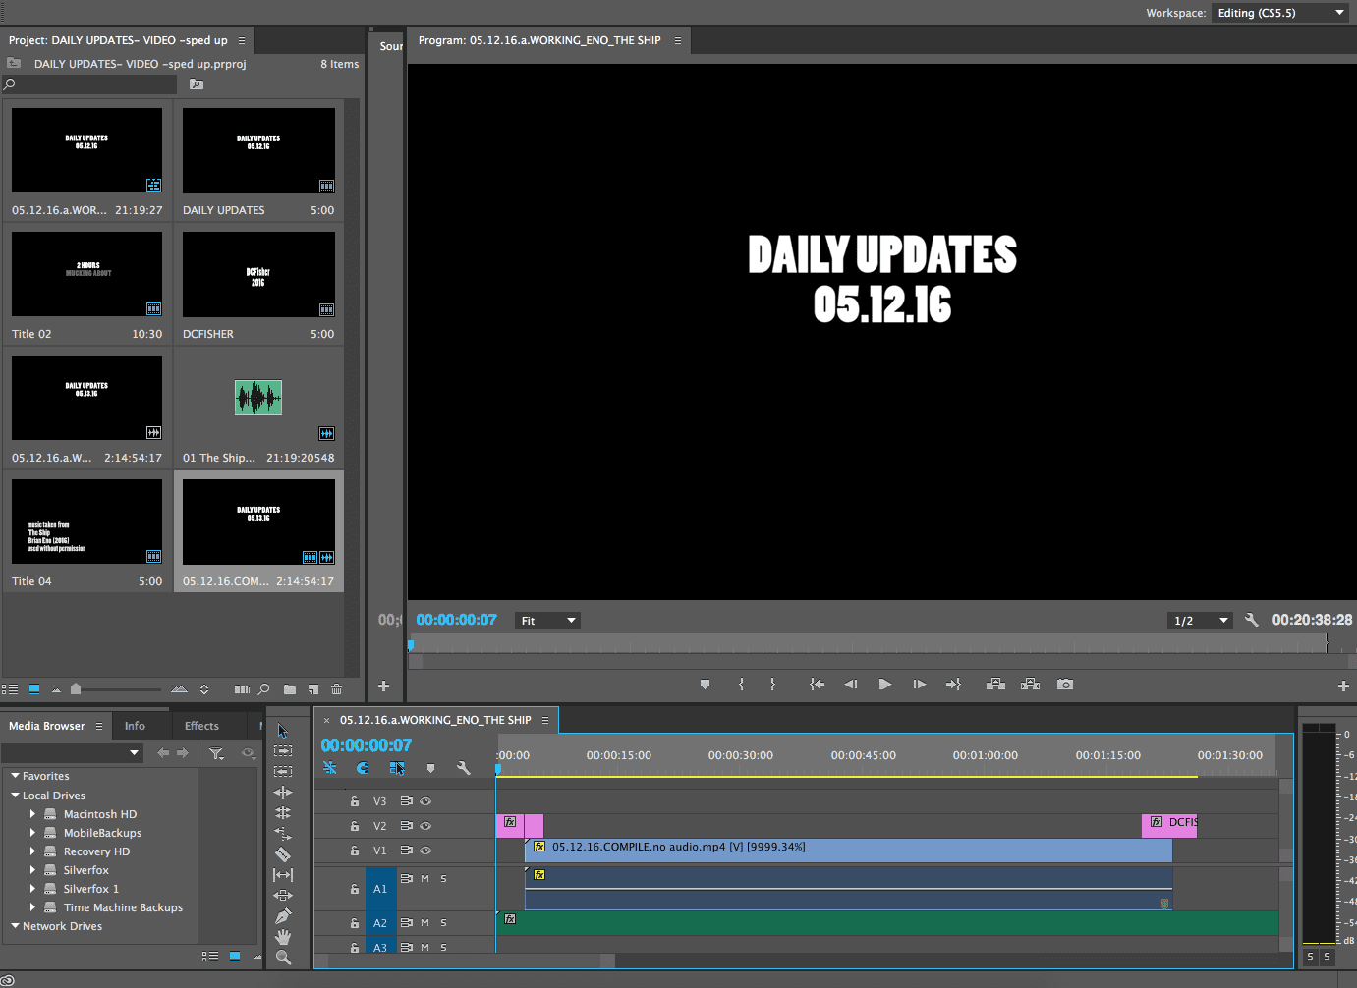The height and width of the screenshot is (988, 1357).
Task: Click the Mark In bracket button
Action: pos(741,685)
